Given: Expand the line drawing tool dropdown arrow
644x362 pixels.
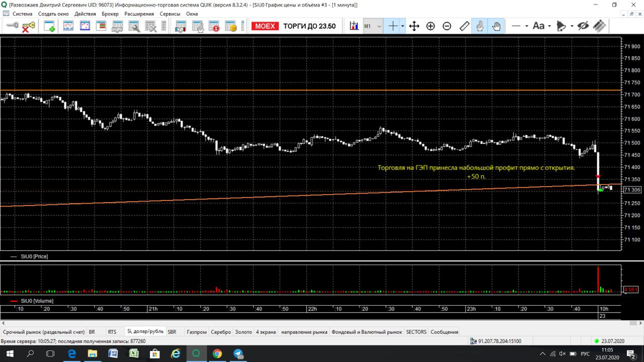Looking at the screenshot, I should tap(526, 26).
